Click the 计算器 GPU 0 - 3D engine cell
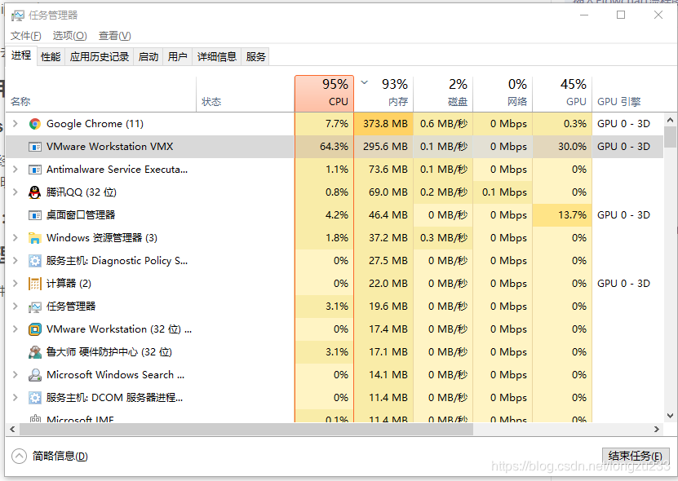Viewport: 678px width, 481px height. click(623, 284)
